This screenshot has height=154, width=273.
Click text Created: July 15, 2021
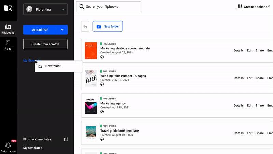coord(115,80)
